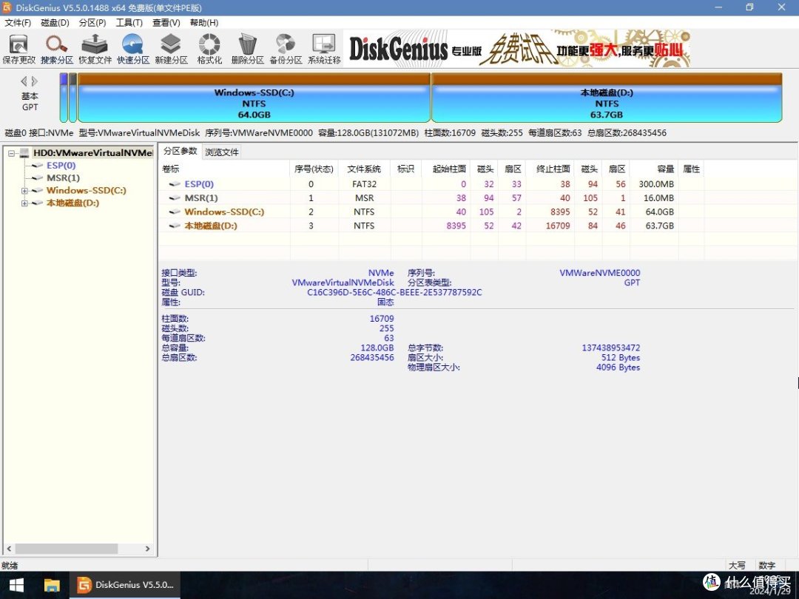The width and height of the screenshot is (799, 599).
Task: Open the File (文件) menu
Action: (18, 23)
